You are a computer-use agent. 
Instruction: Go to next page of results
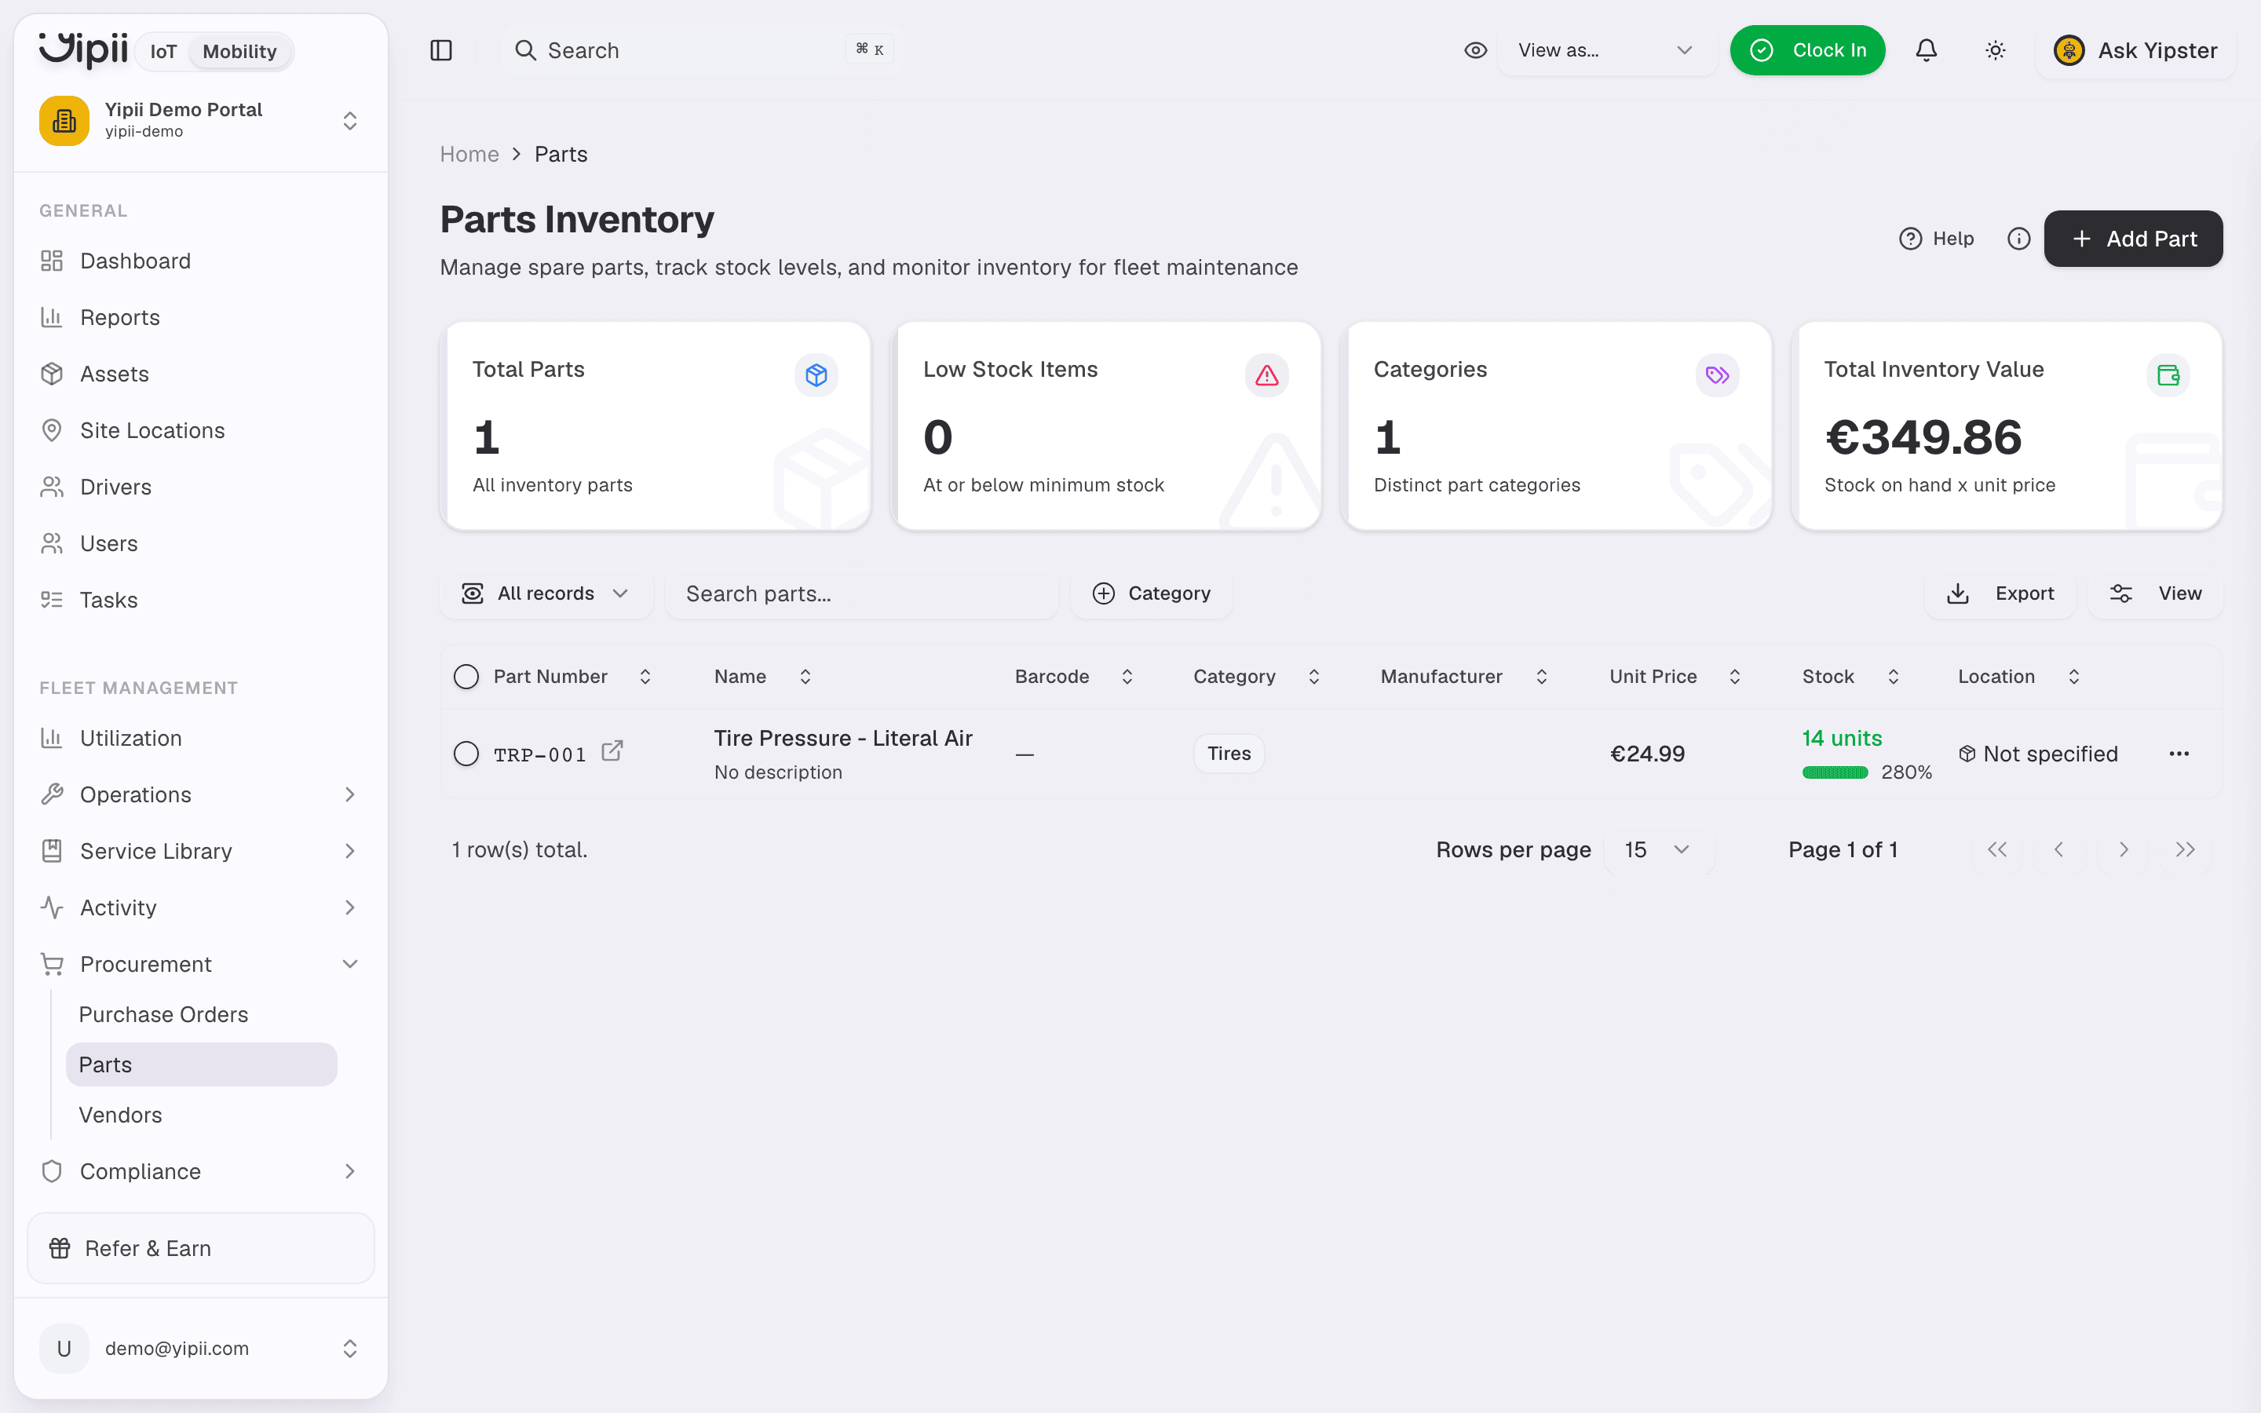click(2124, 849)
